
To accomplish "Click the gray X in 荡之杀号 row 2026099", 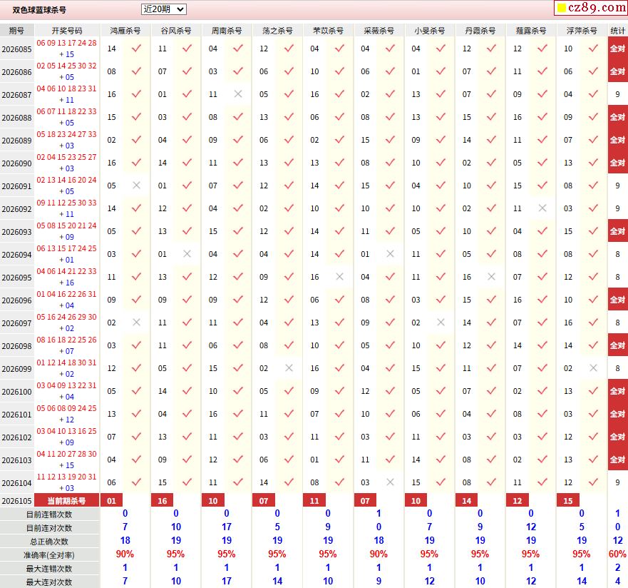I will tap(289, 368).
